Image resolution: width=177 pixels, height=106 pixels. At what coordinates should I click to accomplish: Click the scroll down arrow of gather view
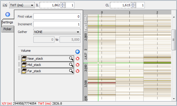[x=174, y=99]
